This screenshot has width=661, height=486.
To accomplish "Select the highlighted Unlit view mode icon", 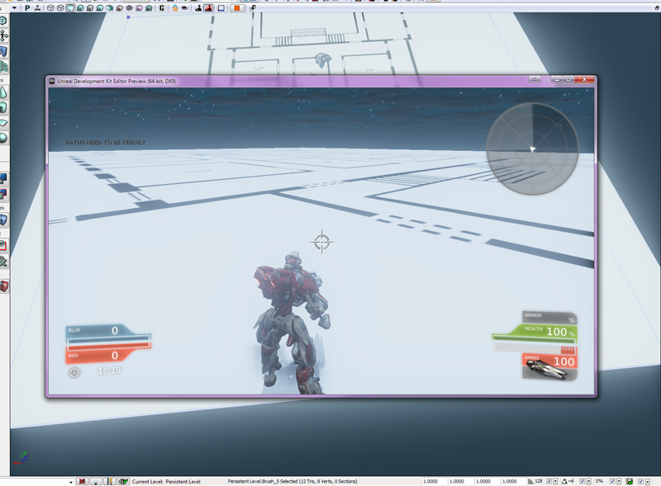I will [70, 8].
